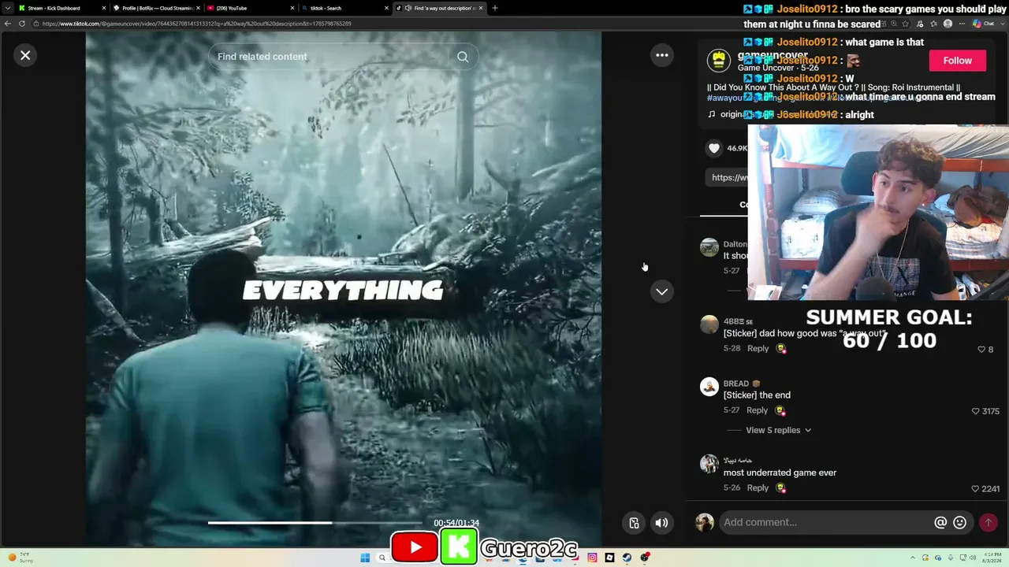Reload the TikTok page
The image size is (1009, 567).
(22, 24)
